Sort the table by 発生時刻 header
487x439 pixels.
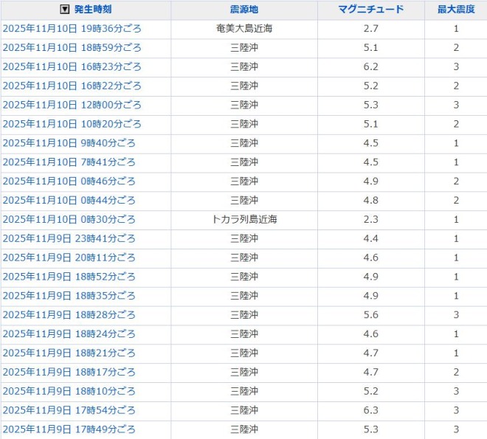(x=94, y=10)
